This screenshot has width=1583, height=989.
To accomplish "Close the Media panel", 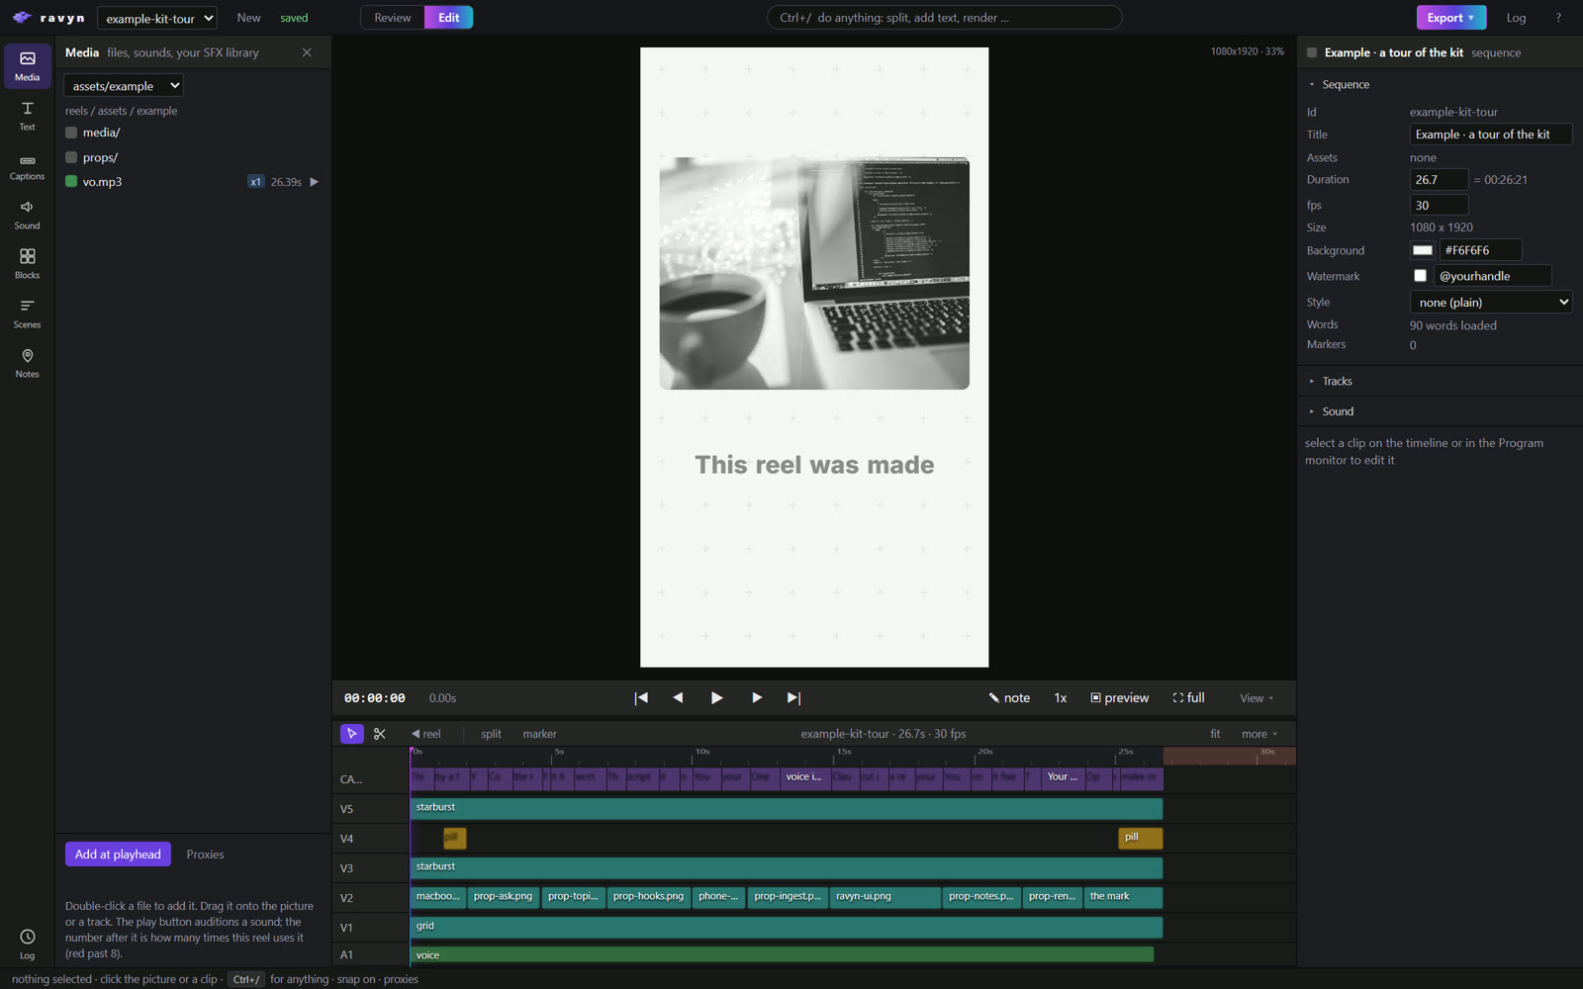I will [x=307, y=52].
